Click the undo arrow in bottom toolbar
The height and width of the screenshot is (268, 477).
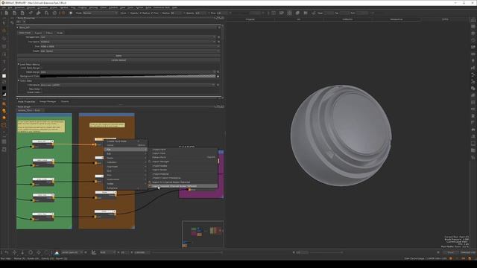click(7, 252)
